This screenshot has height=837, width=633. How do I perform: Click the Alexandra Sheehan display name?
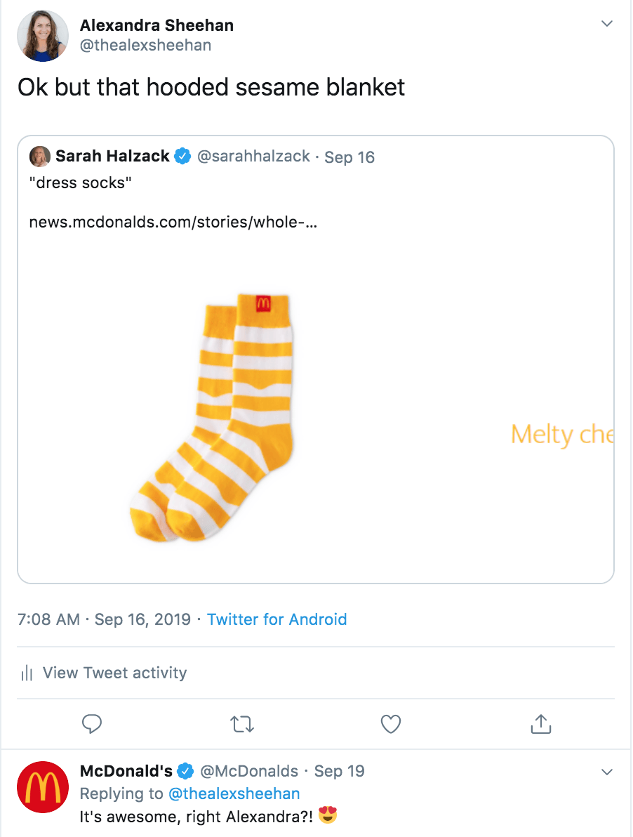[x=156, y=25]
